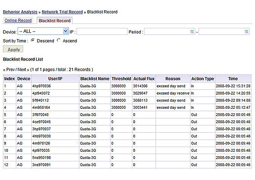Click the User/IP column header
This screenshot has height=180, width=255.
55,79
